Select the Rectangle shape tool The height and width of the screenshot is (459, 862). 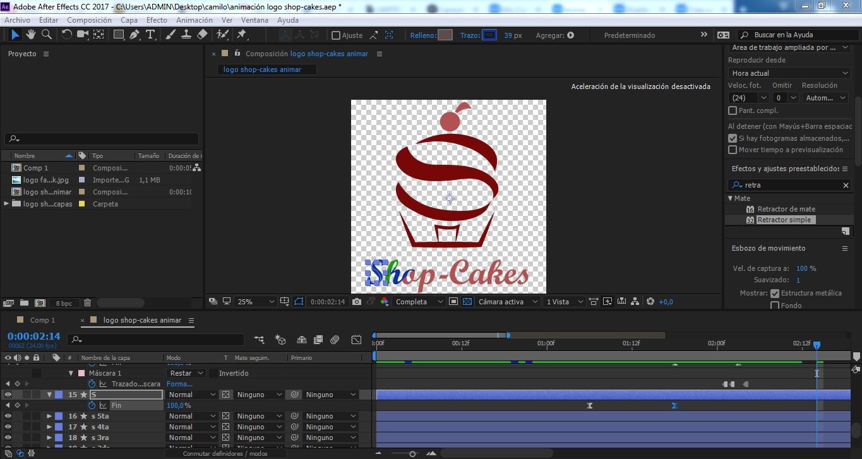click(119, 35)
